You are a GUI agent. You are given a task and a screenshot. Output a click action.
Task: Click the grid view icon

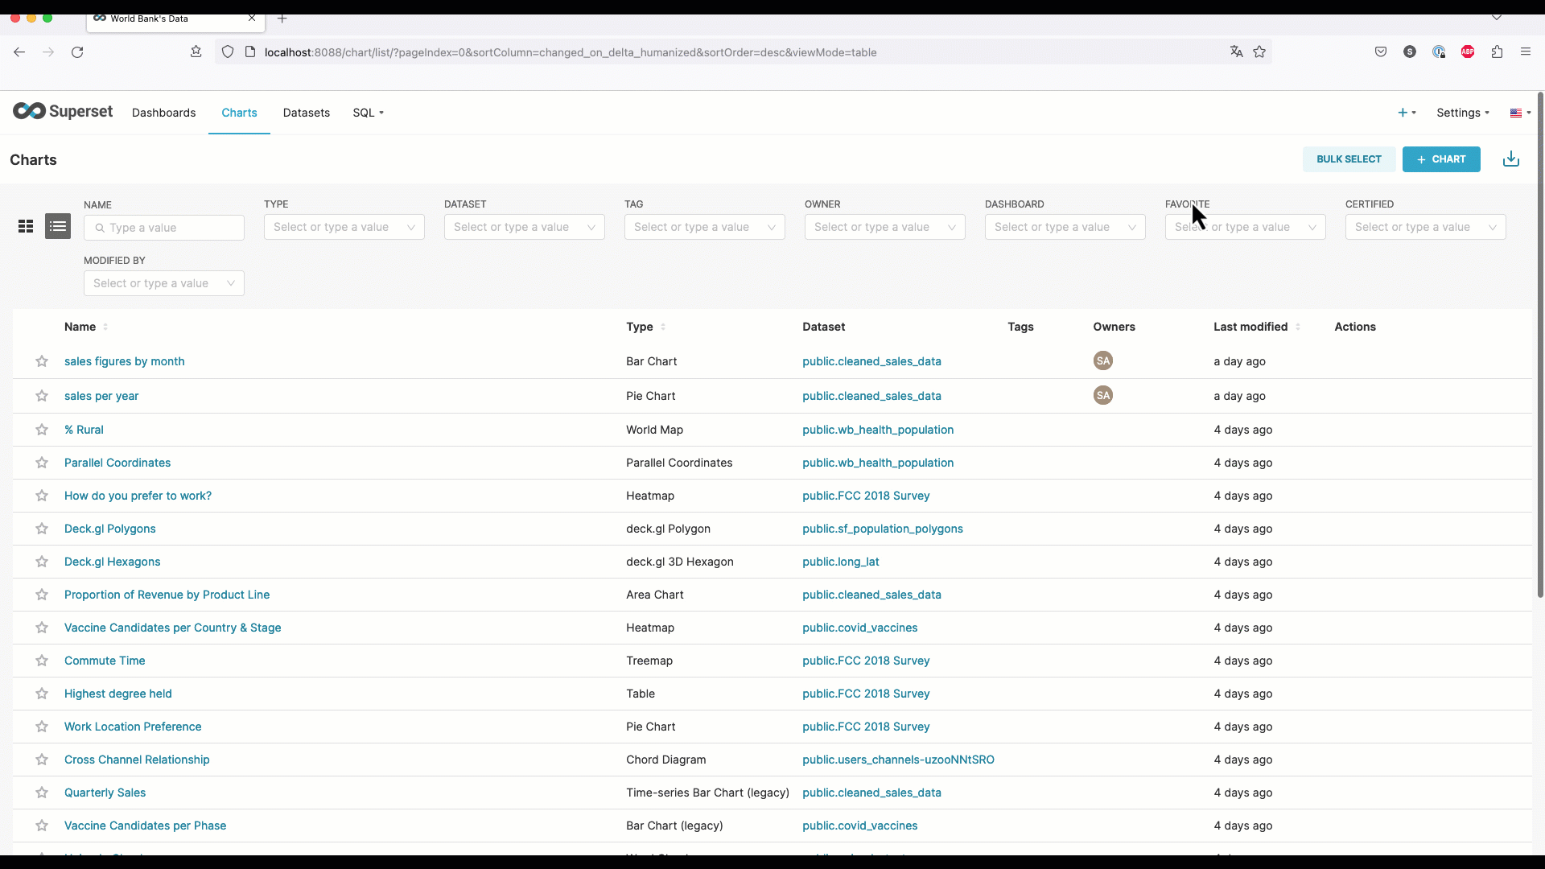coord(26,226)
